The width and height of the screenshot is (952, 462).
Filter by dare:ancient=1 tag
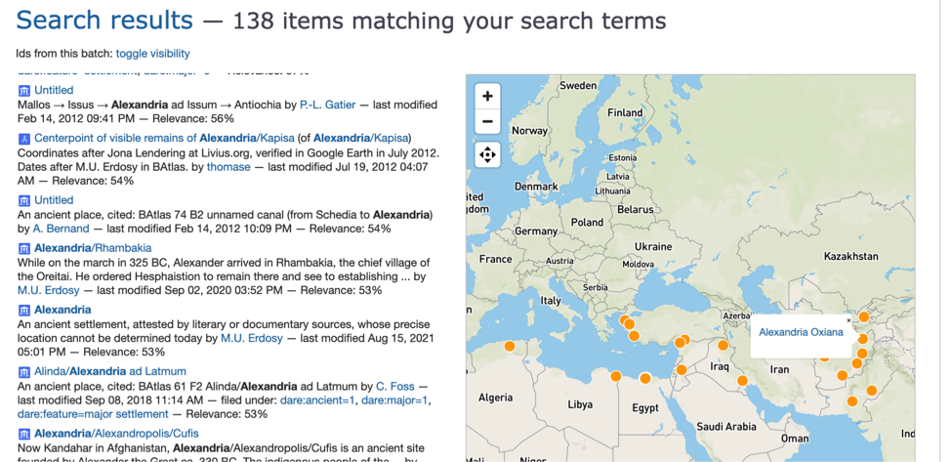[x=317, y=400]
